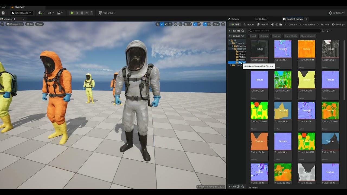The image size is (347, 195).
Task: Click the Add button in Content Browser
Action: point(235,24)
